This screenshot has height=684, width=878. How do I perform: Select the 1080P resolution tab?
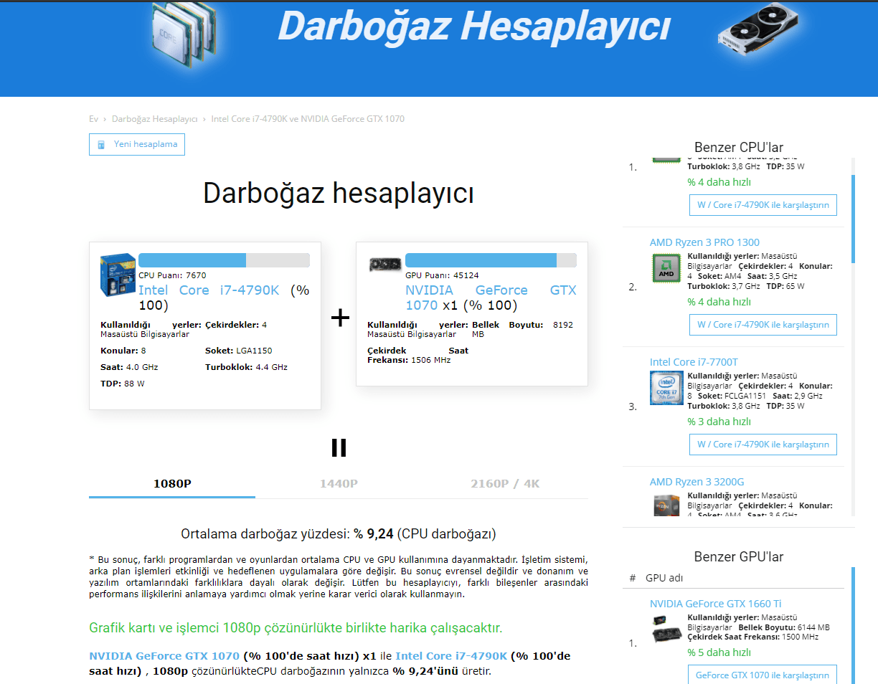(172, 484)
